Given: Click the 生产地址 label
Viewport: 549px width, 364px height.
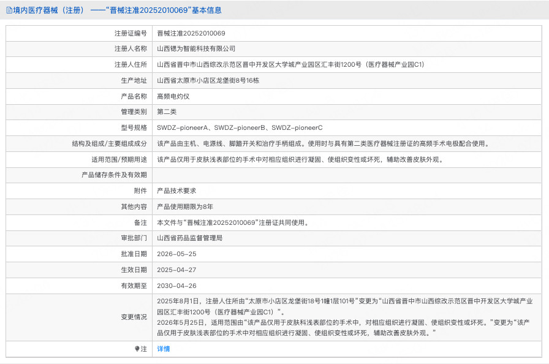Looking at the screenshot, I should point(134,80).
